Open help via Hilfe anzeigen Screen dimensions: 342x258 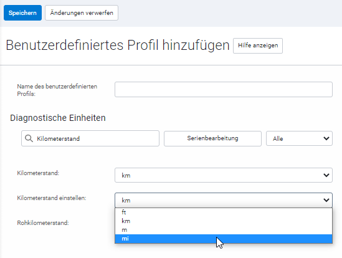258,45
